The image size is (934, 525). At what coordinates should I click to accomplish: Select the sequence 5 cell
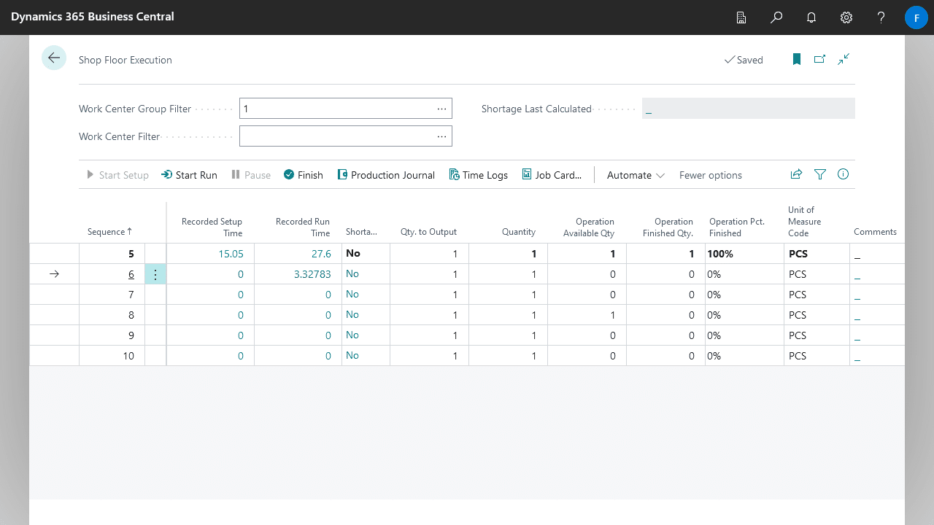pyautogui.click(x=112, y=254)
